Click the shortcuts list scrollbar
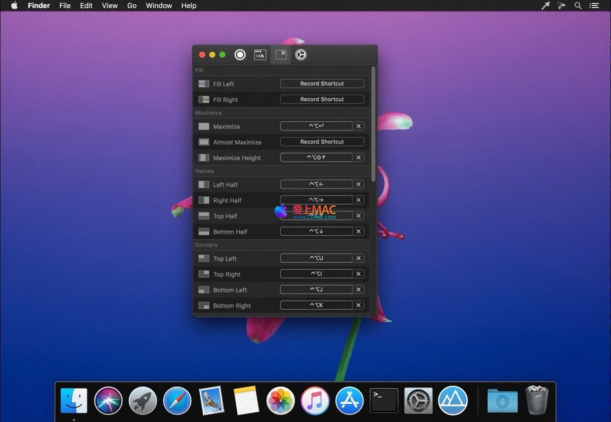Viewport: 611px width, 422px height. [373, 124]
